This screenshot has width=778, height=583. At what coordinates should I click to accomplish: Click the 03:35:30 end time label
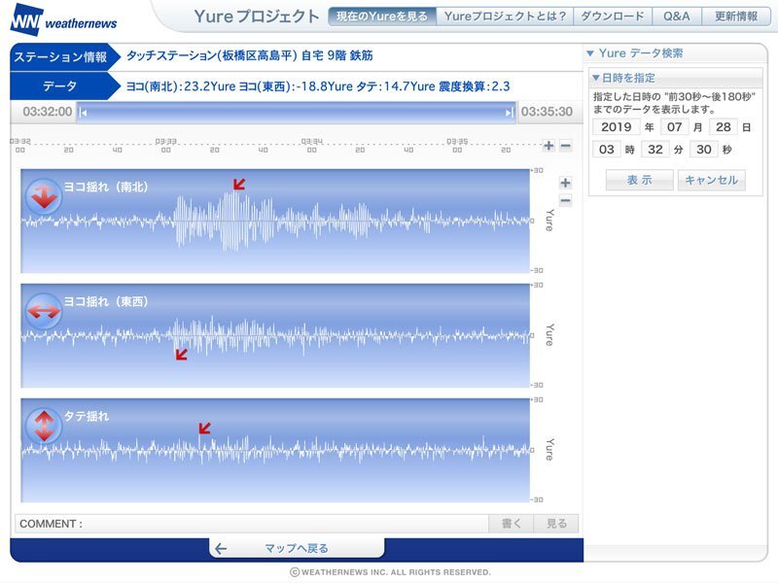547,112
